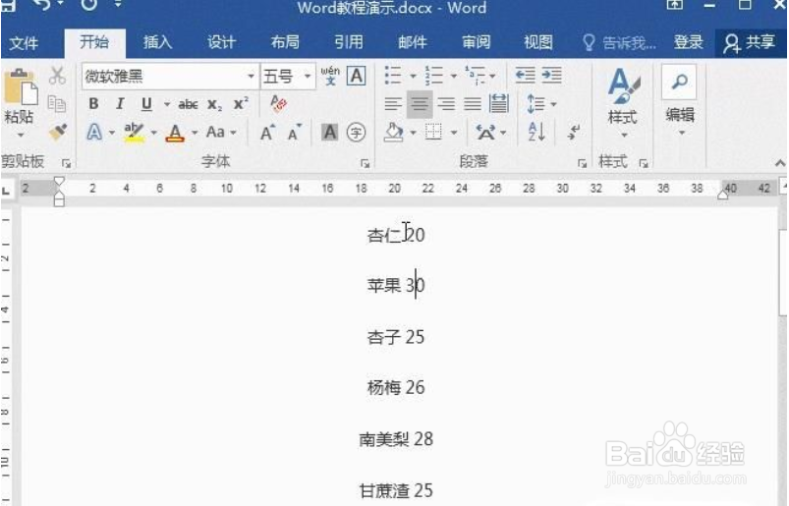Switch to the 插入 tab
789x506 pixels.
(157, 42)
